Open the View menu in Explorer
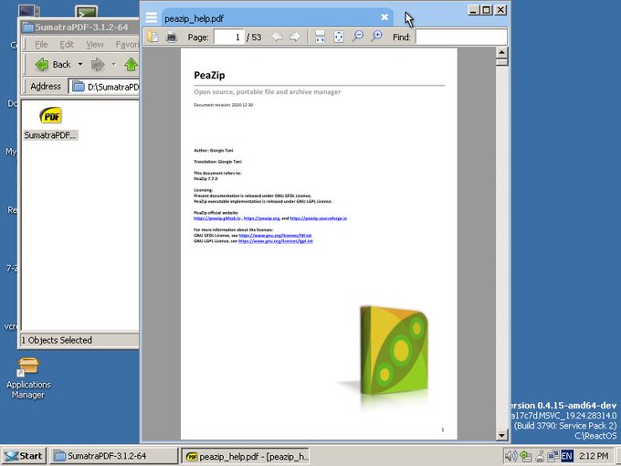 click(95, 45)
